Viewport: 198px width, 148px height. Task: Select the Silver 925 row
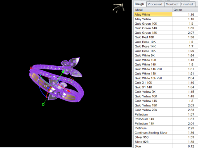pyautogui.click(x=166, y=142)
